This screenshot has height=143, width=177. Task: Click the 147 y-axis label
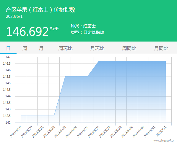point(8,57)
